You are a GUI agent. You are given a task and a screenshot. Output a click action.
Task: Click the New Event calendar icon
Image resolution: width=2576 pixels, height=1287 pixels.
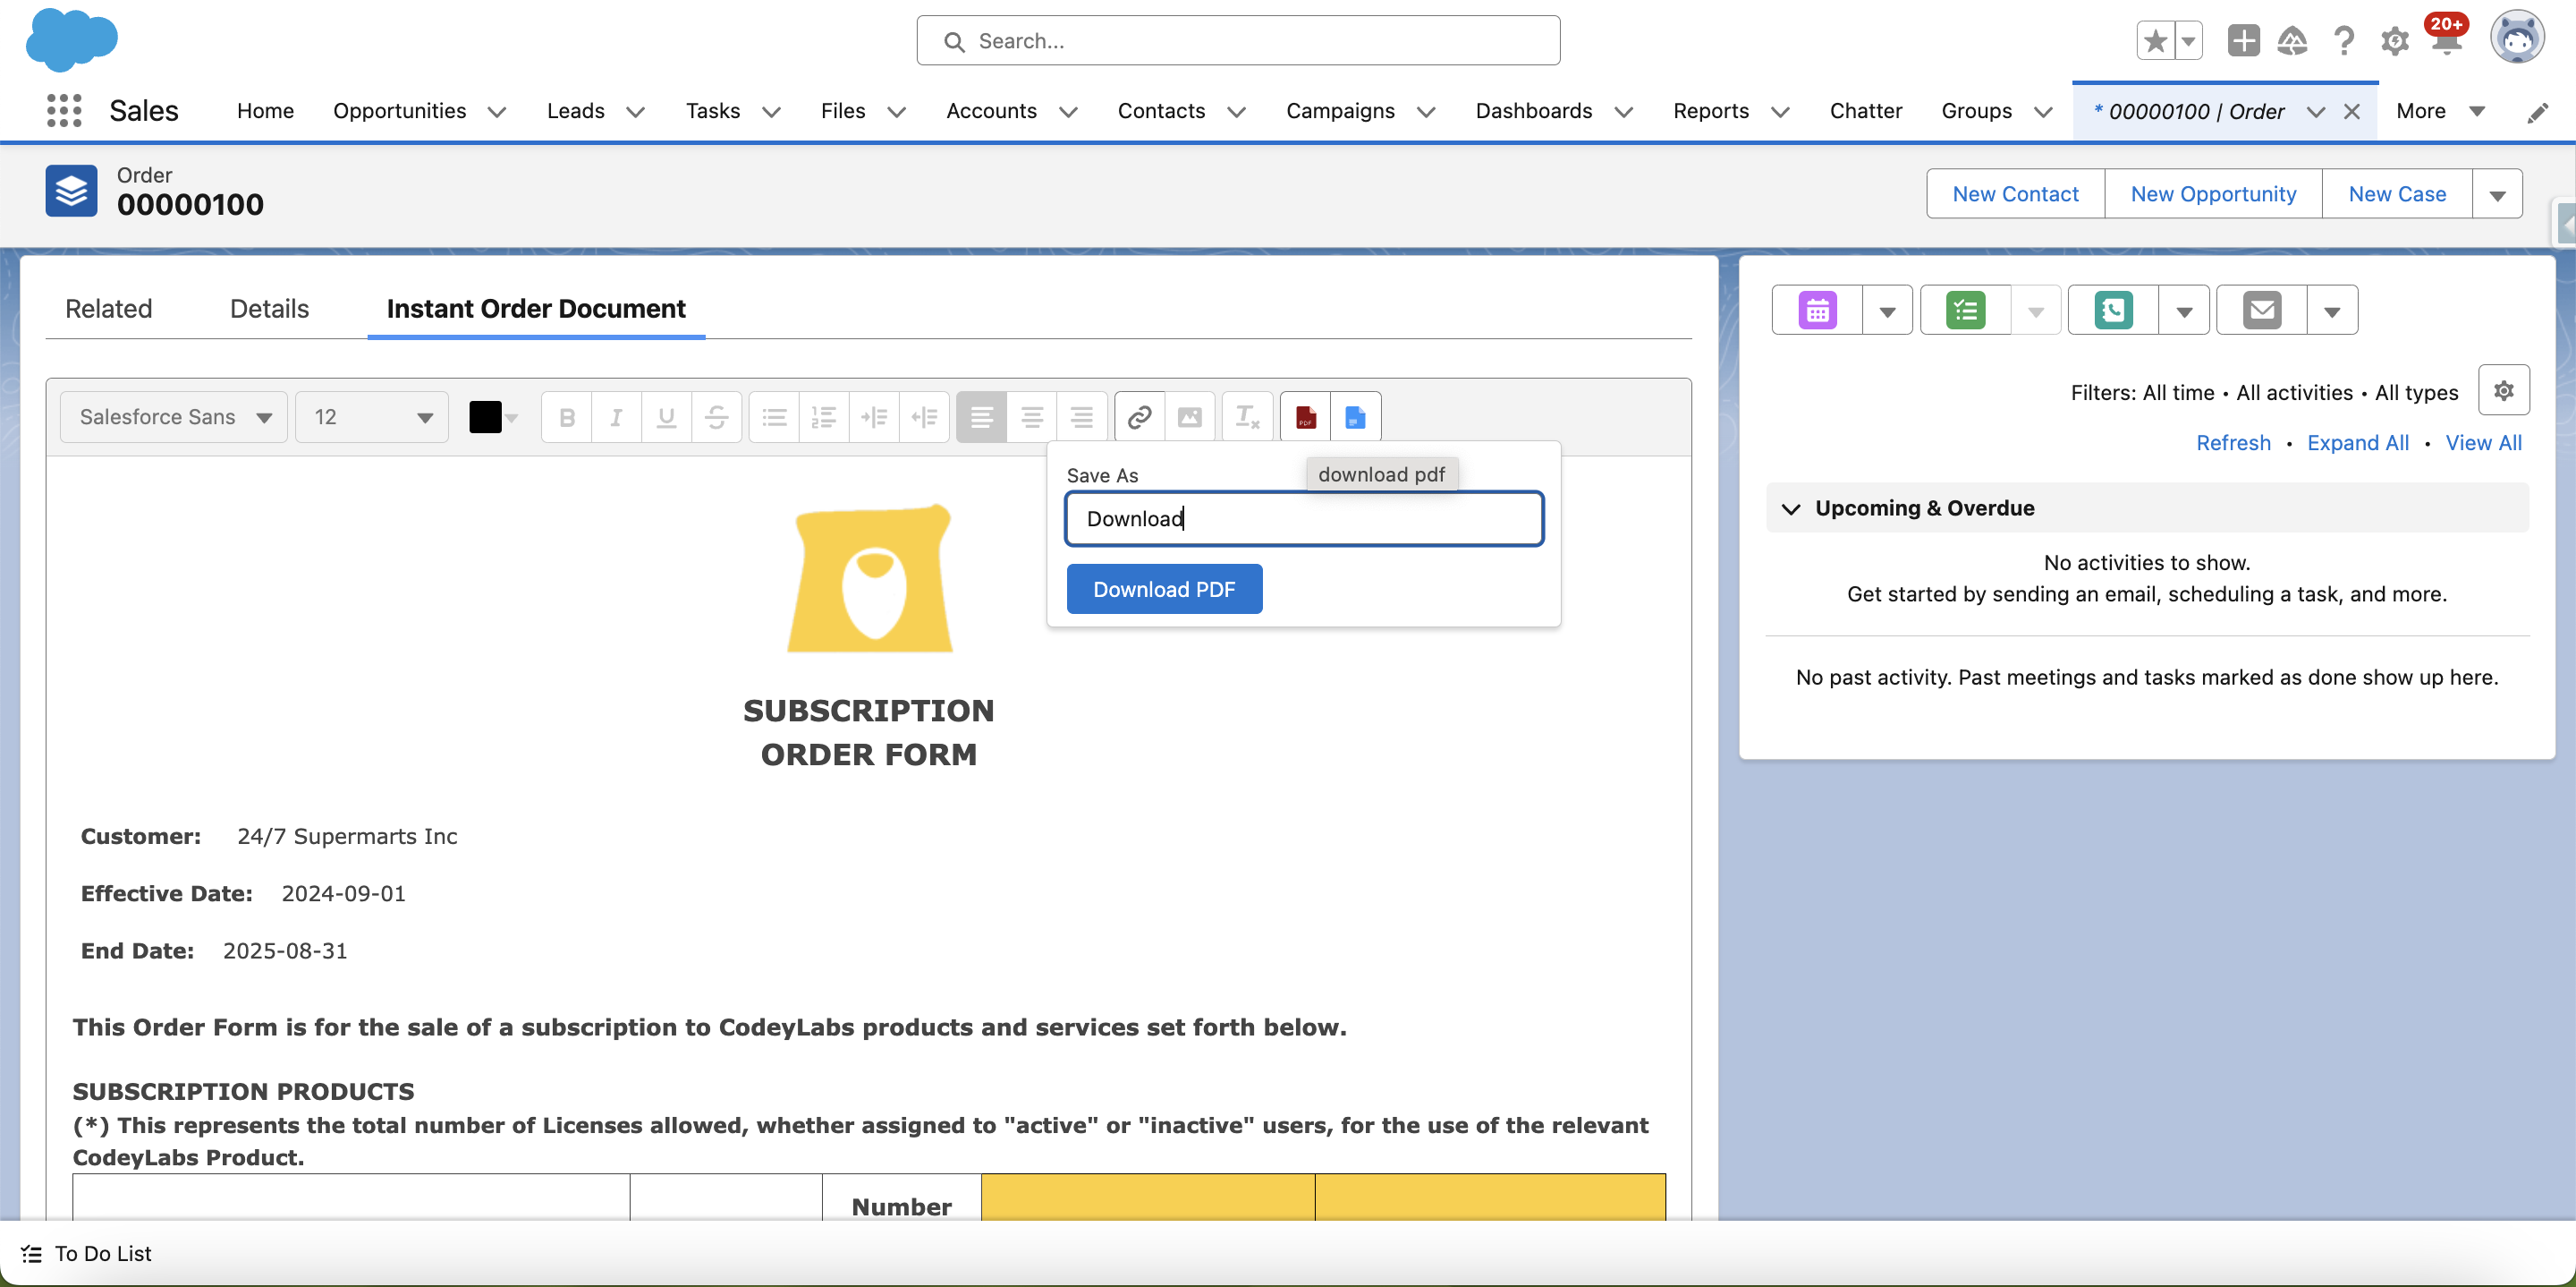1817,311
